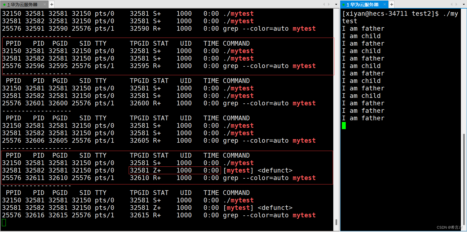Click the right pane's scroll-tabs-right arrow
The image size is (467, 232).
click(x=456, y=4)
